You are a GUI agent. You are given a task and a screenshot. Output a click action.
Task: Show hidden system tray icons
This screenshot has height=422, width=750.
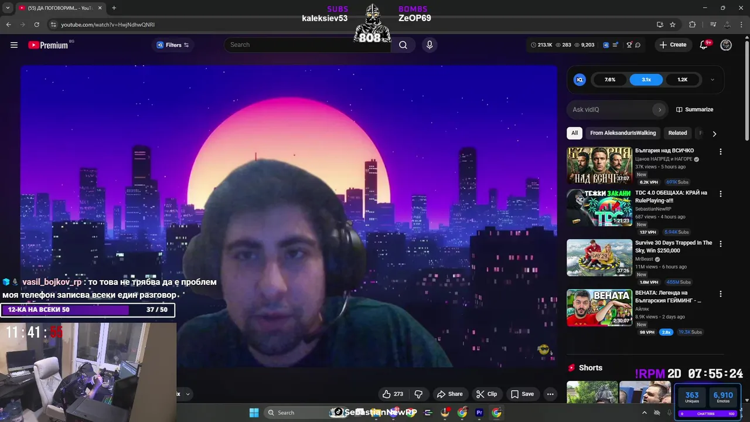point(645,413)
